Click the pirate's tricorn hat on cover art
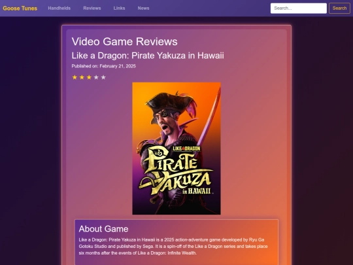The height and width of the screenshot is (265, 353). [x=171, y=104]
